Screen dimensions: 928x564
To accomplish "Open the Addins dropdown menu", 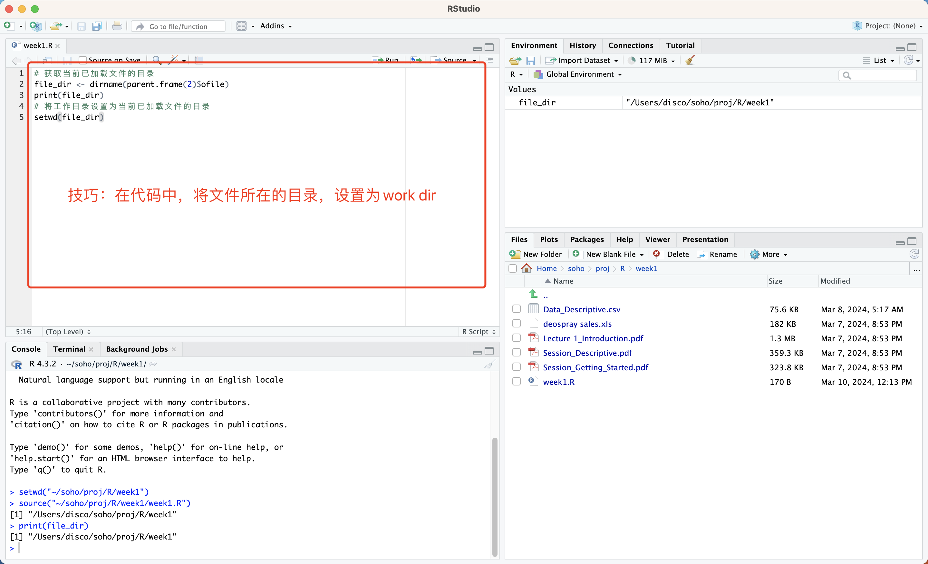I will pos(276,26).
